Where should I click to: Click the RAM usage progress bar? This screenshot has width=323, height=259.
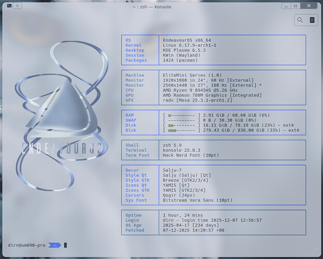181,115
